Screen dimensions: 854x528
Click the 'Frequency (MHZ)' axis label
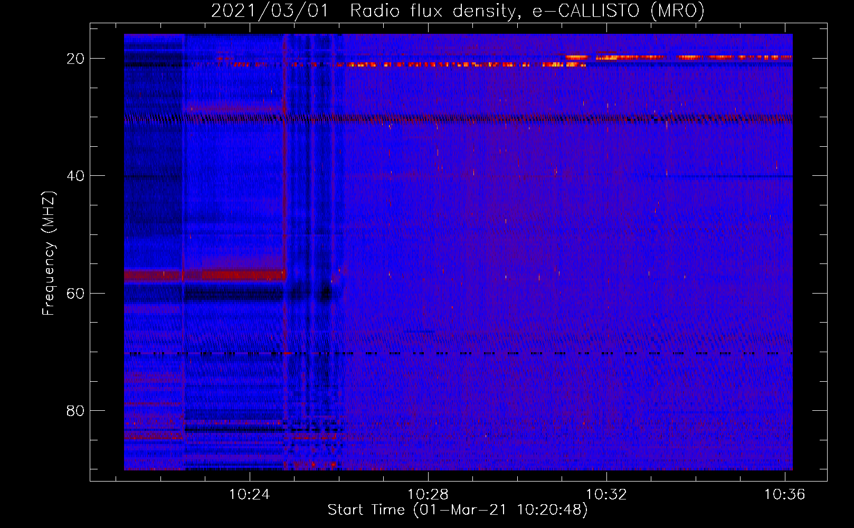click(49, 253)
